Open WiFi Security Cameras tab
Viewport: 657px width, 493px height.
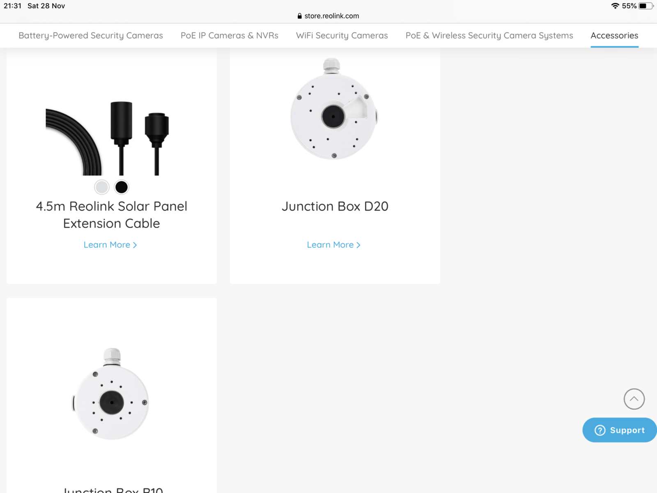click(342, 36)
